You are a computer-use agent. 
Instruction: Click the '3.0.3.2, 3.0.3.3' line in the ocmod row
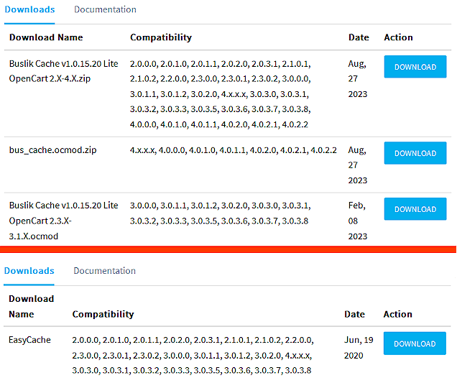click(219, 221)
